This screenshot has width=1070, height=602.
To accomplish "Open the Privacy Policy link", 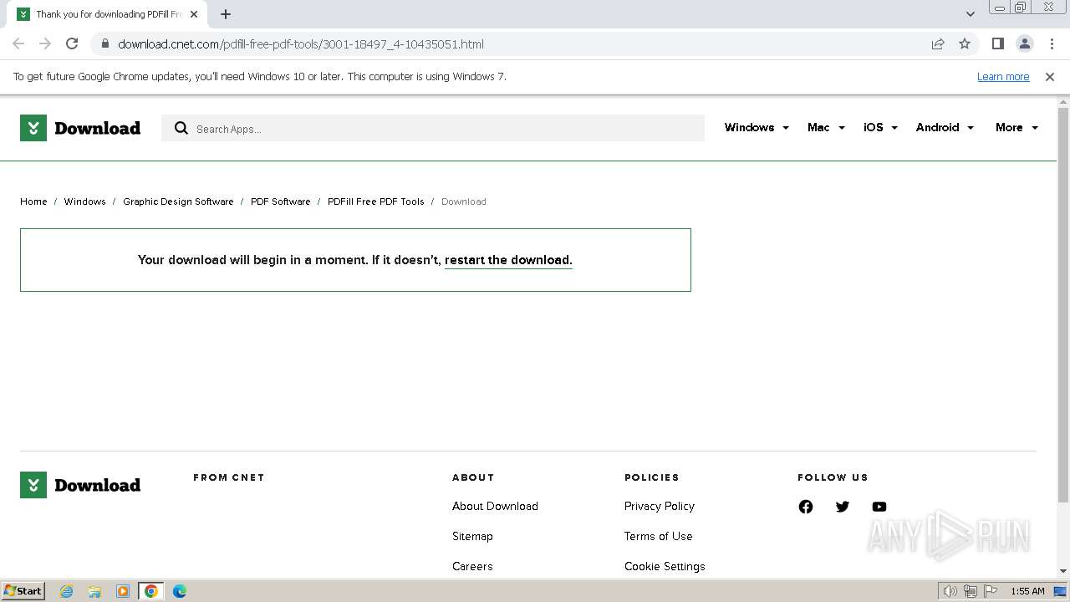I will click(660, 506).
